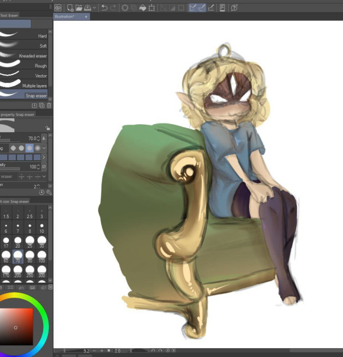Open the Clip Studio launcher icon

[59, 8]
